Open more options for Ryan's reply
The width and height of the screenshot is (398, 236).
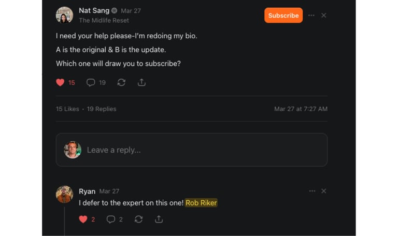coord(312,191)
